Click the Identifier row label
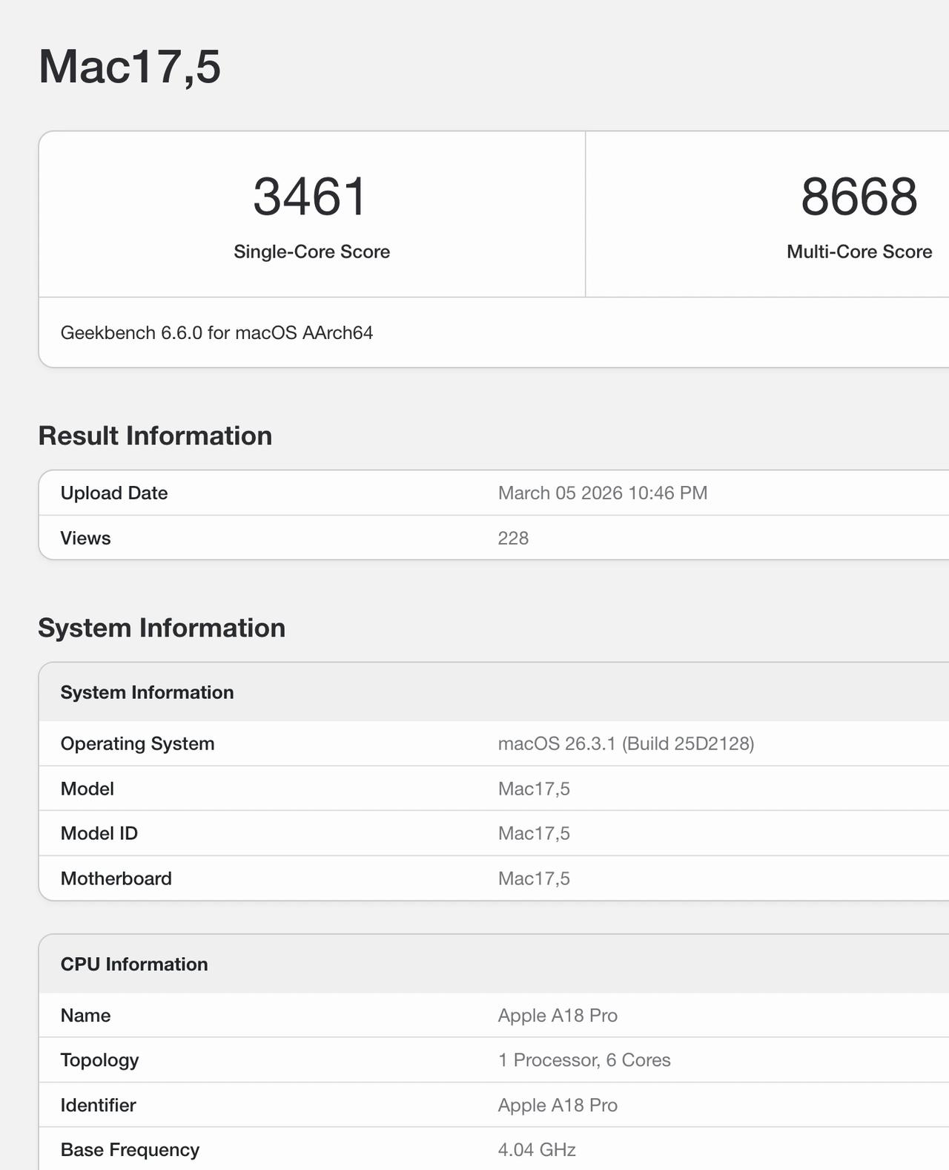 pos(98,1105)
